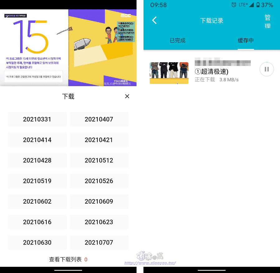
Task: Close the 下载 episode selection dialog
Action: point(127,96)
